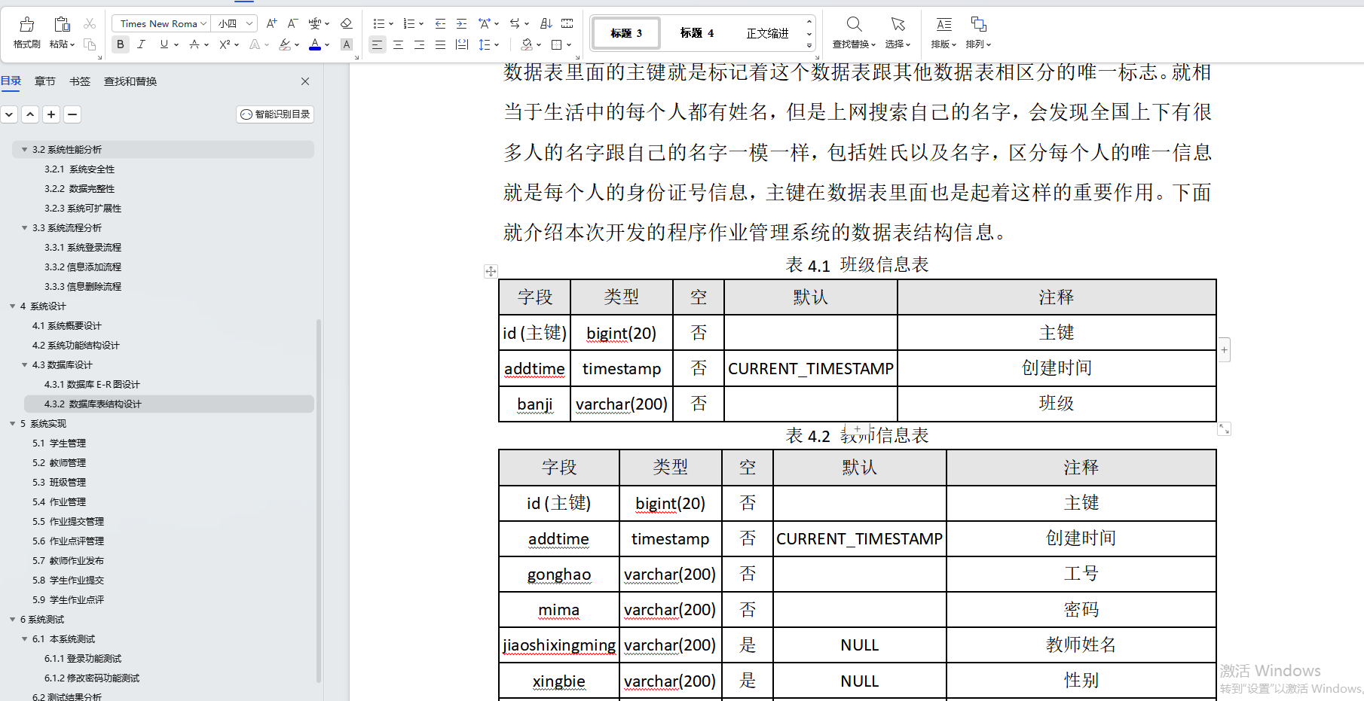
Task: Select the format painter tool 格式刷
Action: (26, 32)
